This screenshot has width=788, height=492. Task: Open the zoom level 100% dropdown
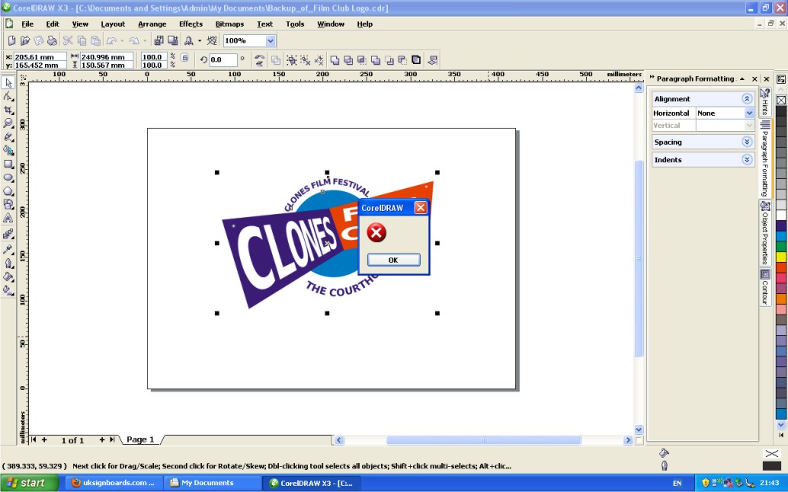271,41
